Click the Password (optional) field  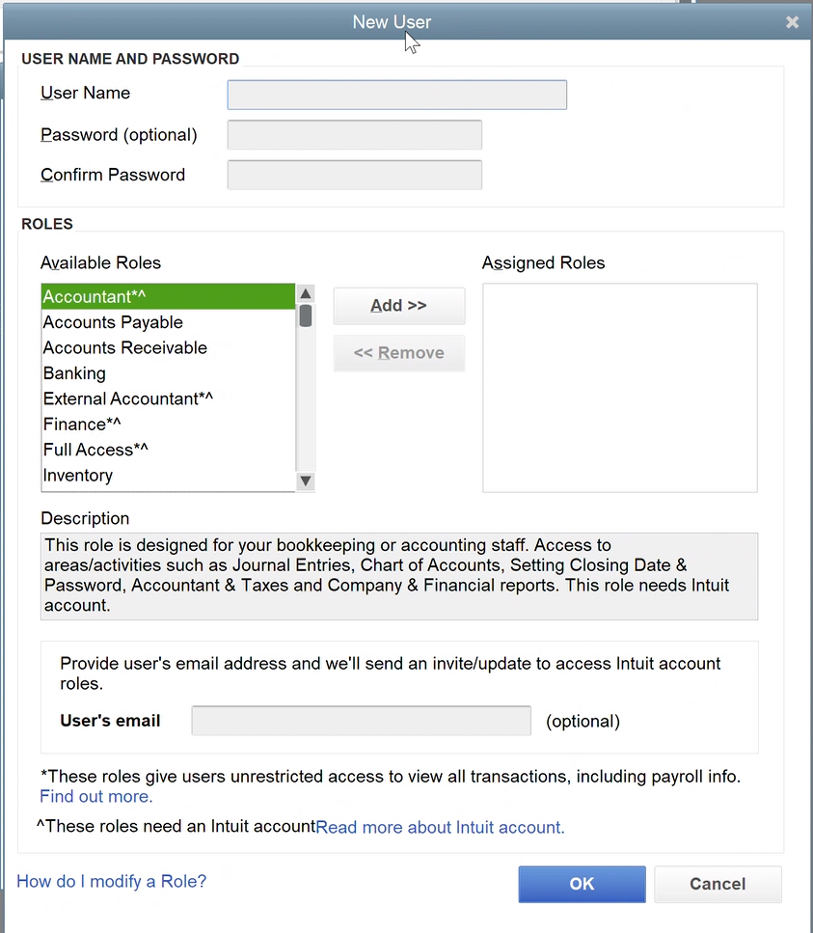pyautogui.click(x=354, y=135)
